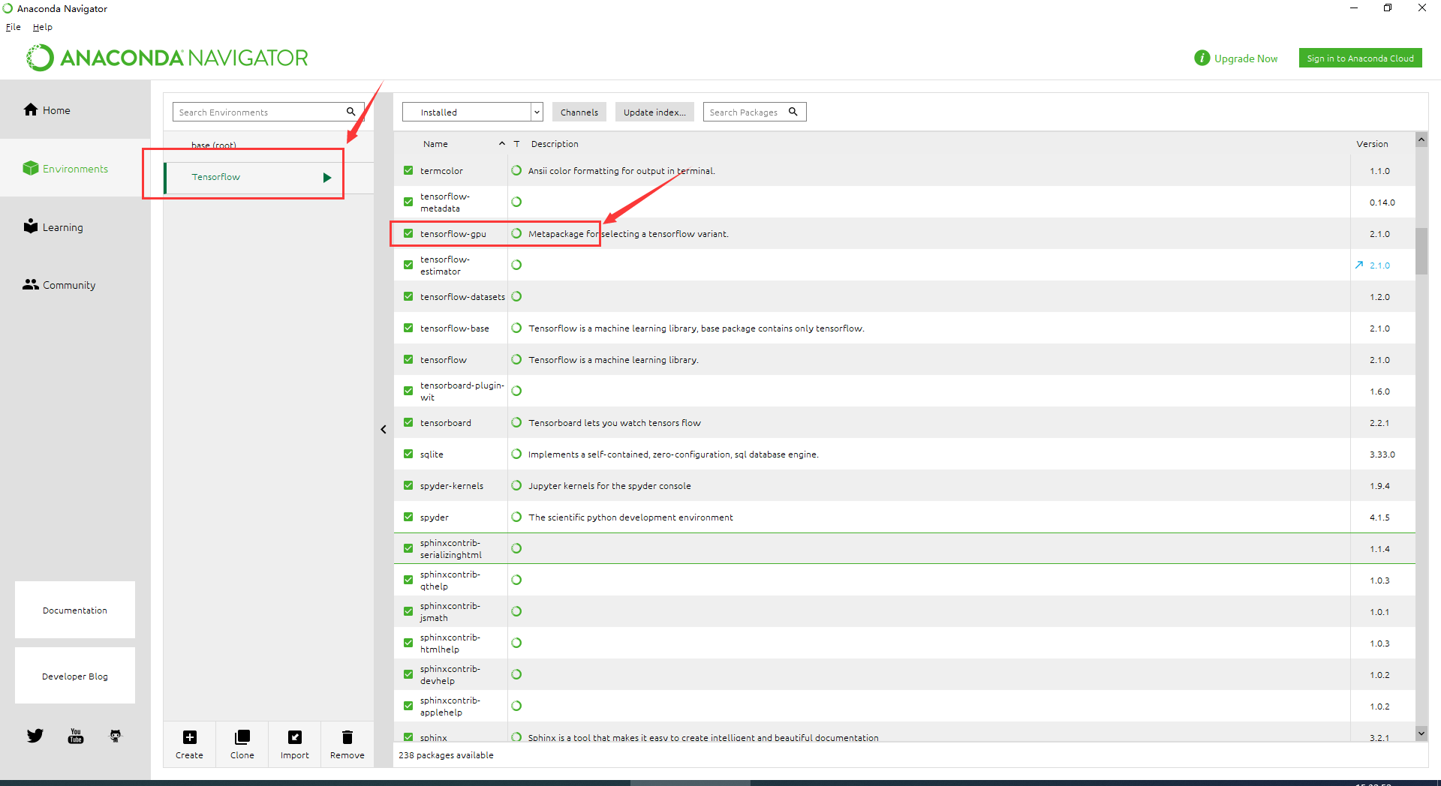
Task: Click the Create environment plus icon
Action: [190, 737]
